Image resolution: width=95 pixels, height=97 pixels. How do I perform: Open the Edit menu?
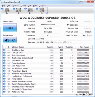[x=8, y=6]
